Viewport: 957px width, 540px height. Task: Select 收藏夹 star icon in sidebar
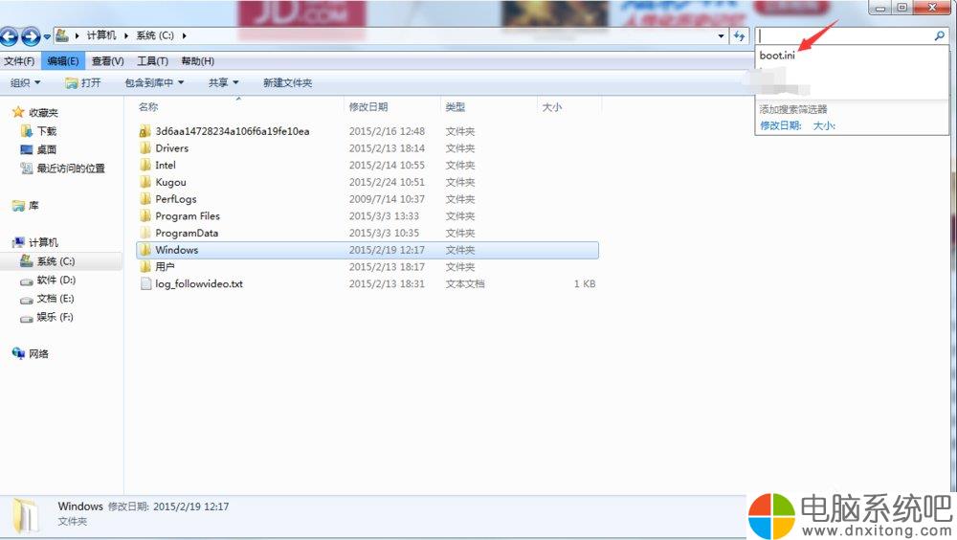tap(17, 112)
